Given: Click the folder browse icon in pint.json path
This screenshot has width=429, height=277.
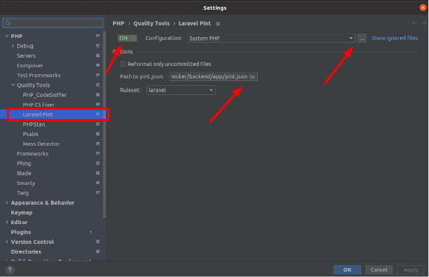Looking at the screenshot, I should pyautogui.click(x=252, y=76).
